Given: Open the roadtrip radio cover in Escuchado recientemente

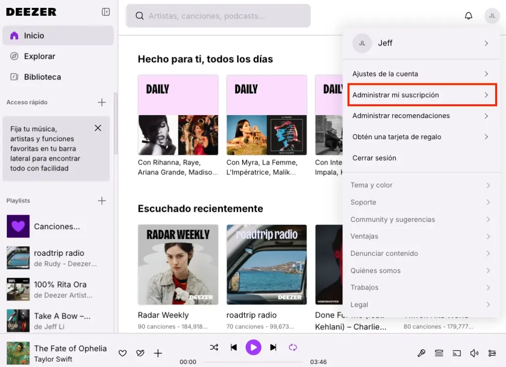Looking at the screenshot, I should (266, 264).
